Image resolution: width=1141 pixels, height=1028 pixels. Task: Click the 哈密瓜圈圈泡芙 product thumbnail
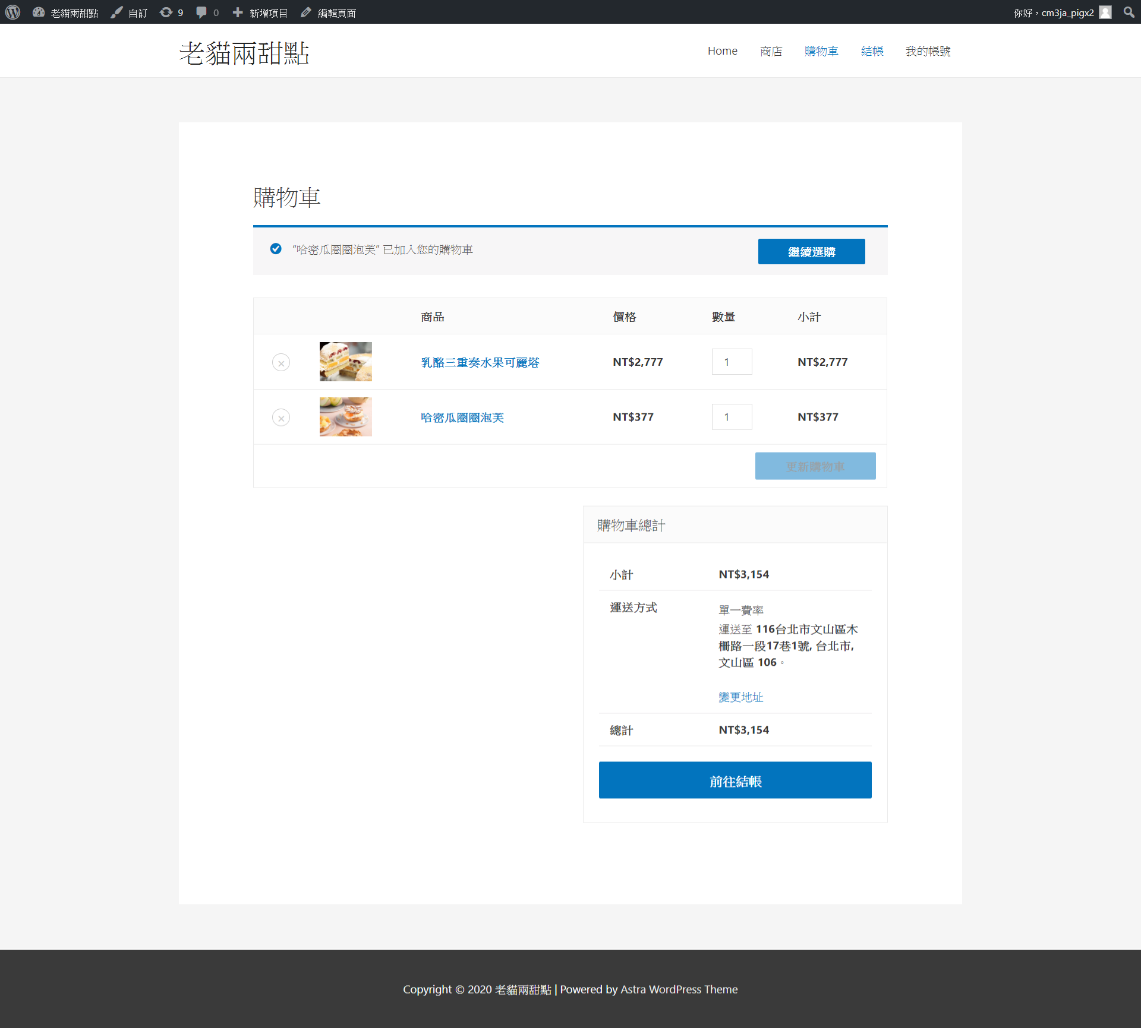pyautogui.click(x=345, y=417)
